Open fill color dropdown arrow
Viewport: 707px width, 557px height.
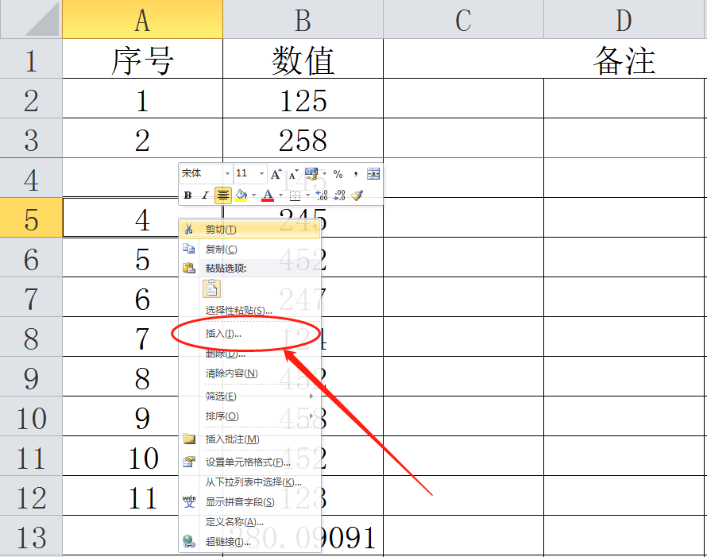[254, 195]
